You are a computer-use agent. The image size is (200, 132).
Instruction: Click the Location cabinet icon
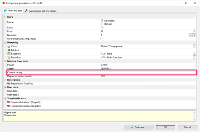click(x=9, y=54)
